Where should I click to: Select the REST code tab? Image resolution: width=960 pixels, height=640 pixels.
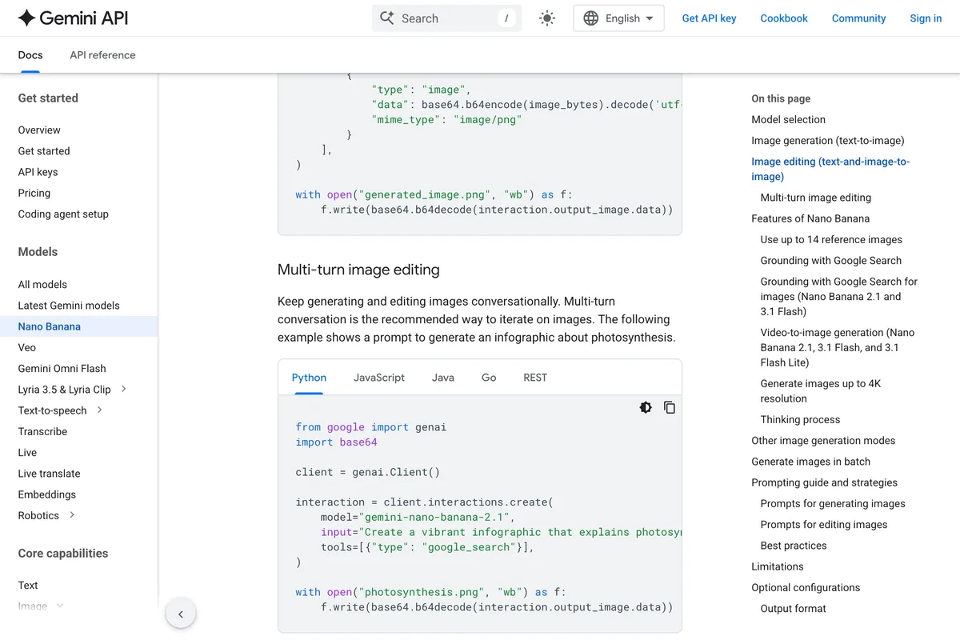(535, 378)
